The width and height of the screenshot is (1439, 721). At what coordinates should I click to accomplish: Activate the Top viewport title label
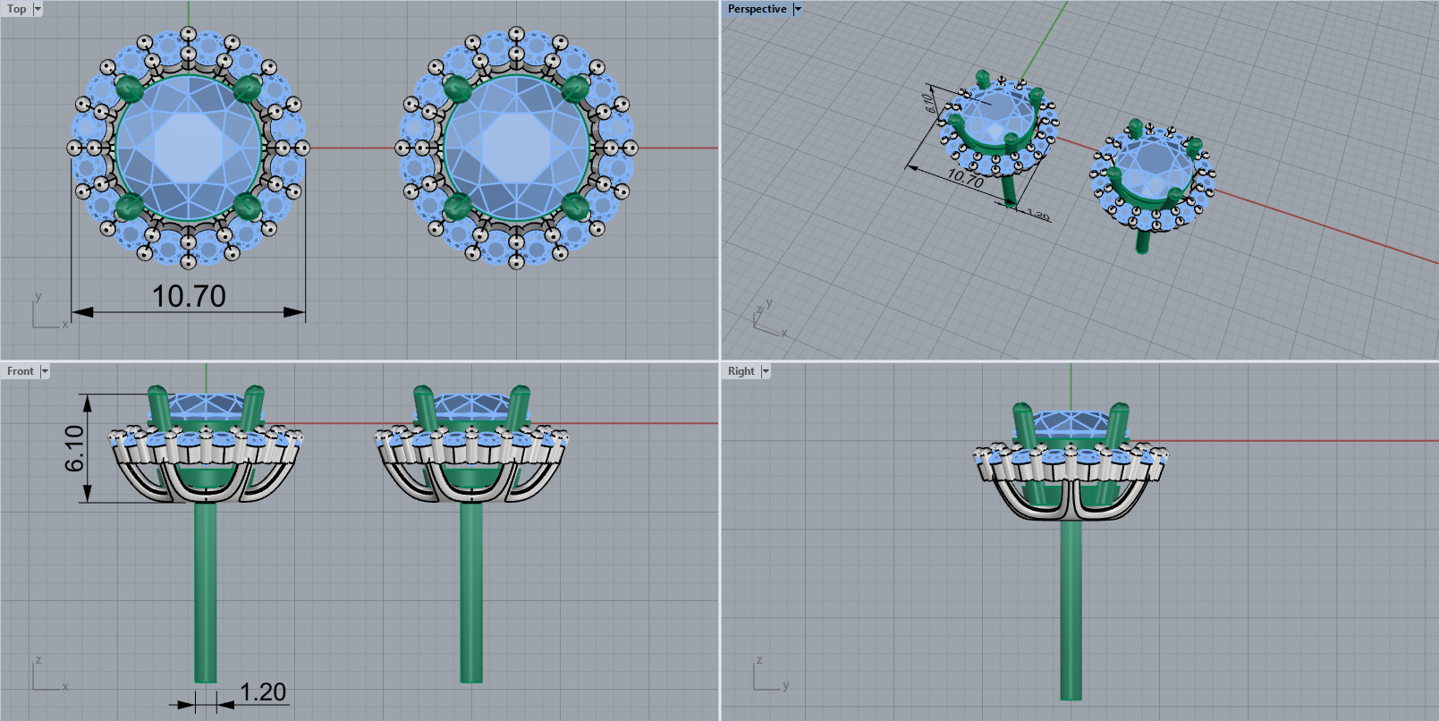[x=17, y=9]
